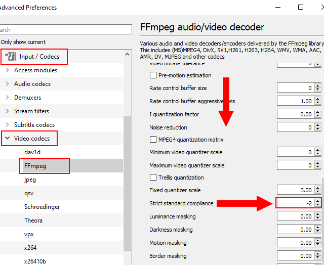This screenshot has width=324, height=265.
Task: Select Stream filters in the tree
Action: click(31, 111)
